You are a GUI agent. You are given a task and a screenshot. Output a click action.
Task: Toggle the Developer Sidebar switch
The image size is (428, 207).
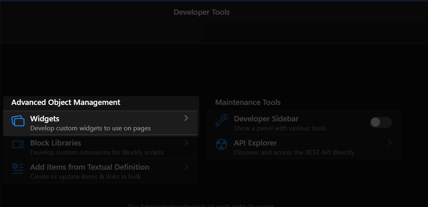[380, 122]
